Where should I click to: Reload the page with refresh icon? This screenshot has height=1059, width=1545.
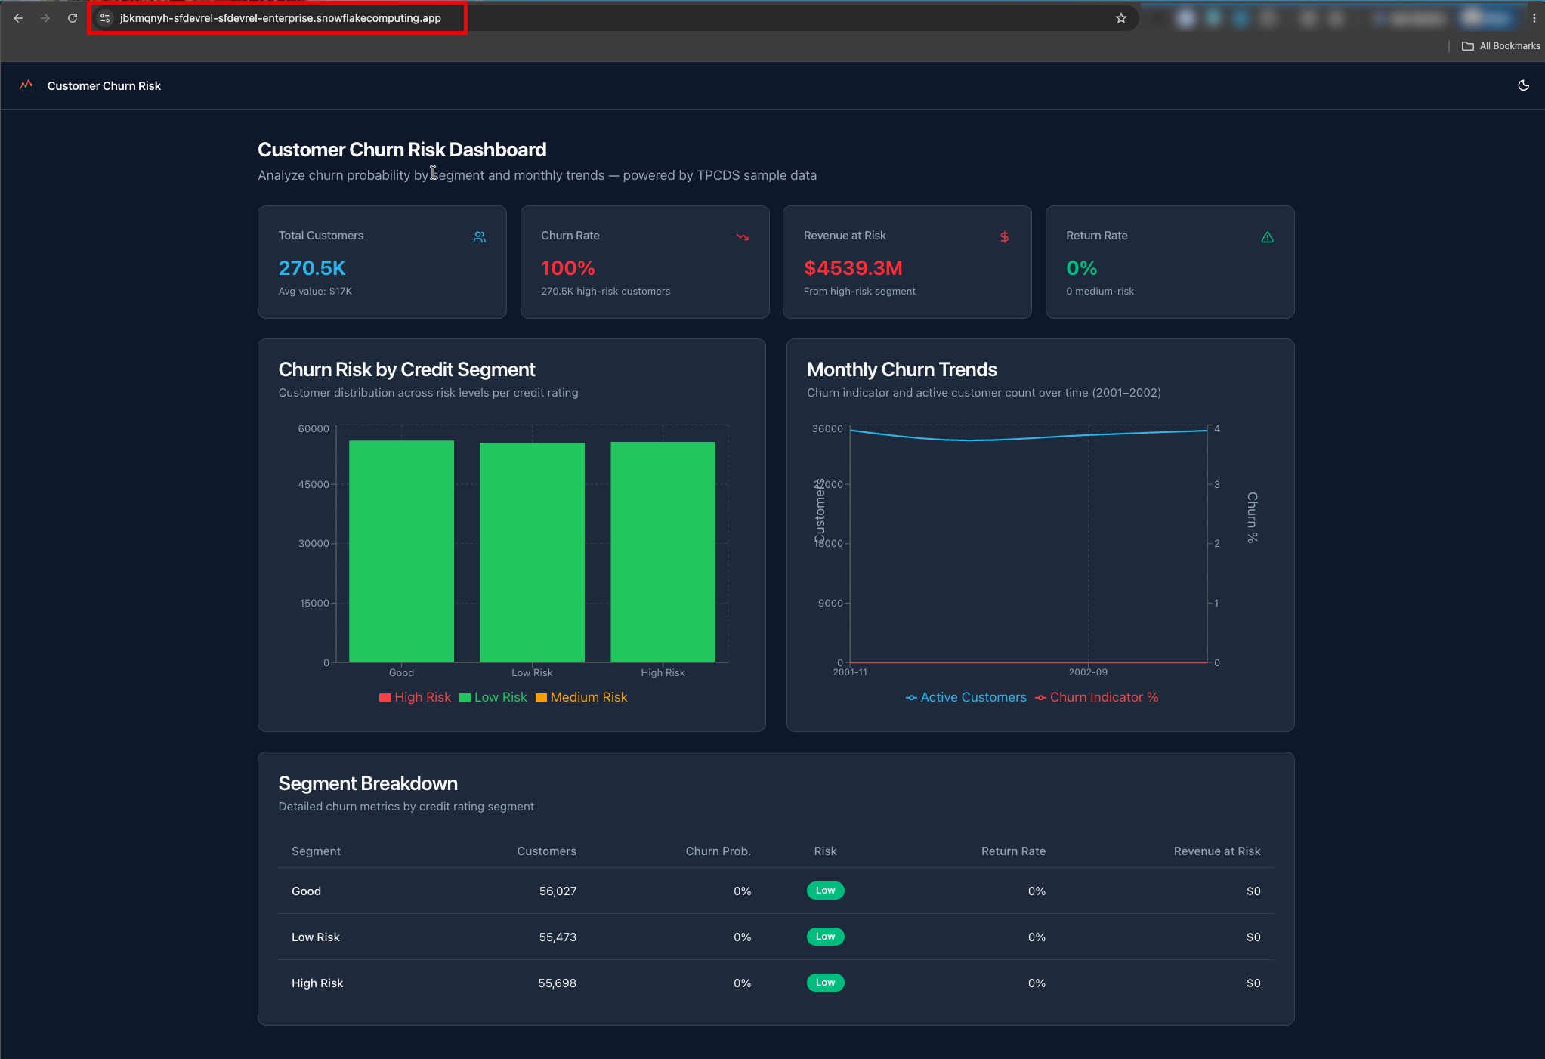click(x=73, y=18)
